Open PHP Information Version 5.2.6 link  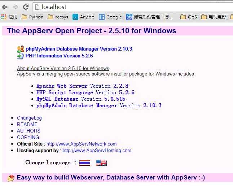tap(59, 56)
